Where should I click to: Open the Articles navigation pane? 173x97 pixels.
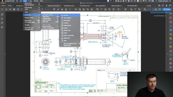tap(69, 15)
